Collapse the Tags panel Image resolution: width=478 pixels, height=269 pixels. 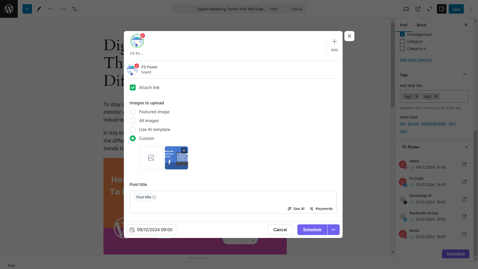(464, 74)
